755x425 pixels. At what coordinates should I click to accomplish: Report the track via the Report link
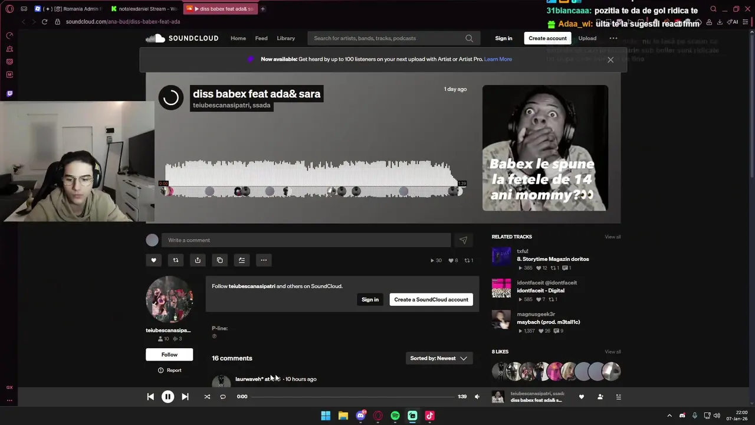[x=169, y=370]
